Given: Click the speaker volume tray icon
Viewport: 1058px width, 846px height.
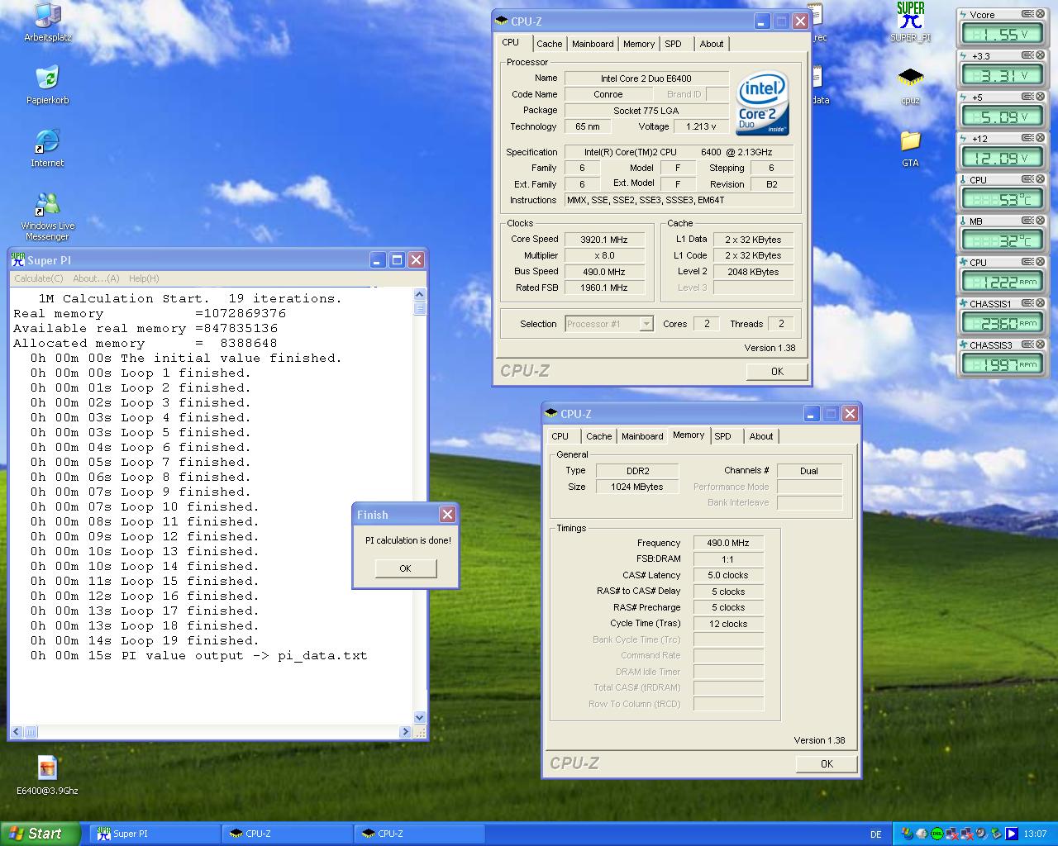Looking at the screenshot, I should coord(980,834).
